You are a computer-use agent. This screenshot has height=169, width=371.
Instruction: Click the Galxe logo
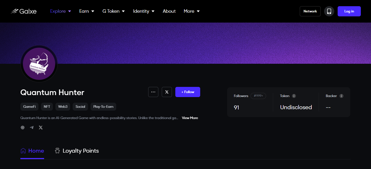pos(23,11)
